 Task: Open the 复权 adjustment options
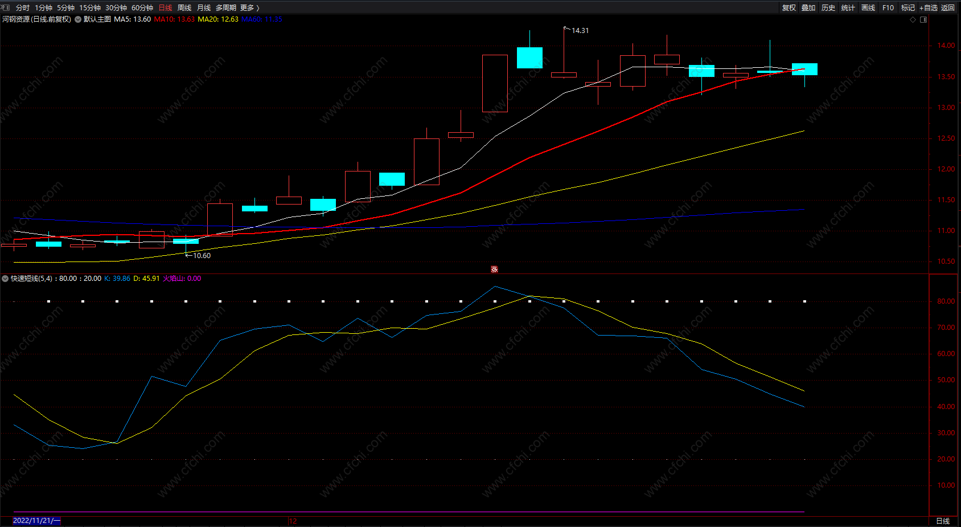click(789, 8)
